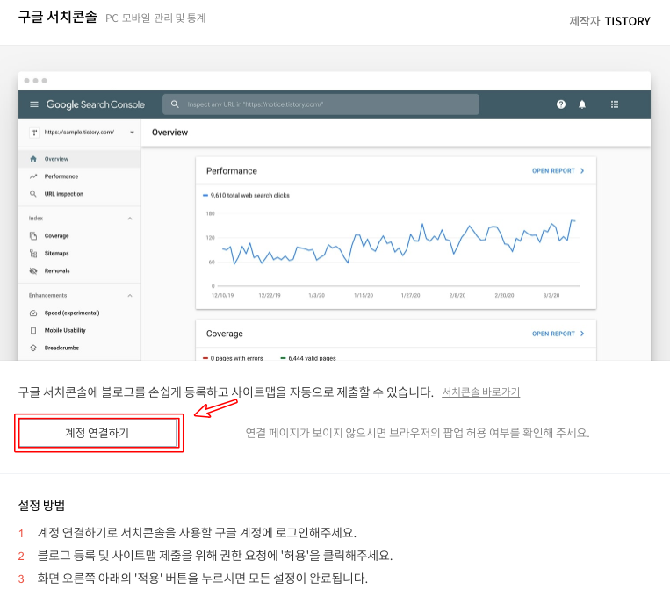This screenshot has height=597, width=670.
Task: Click the 9,610 total web search clicks legend
Action: coord(246,195)
